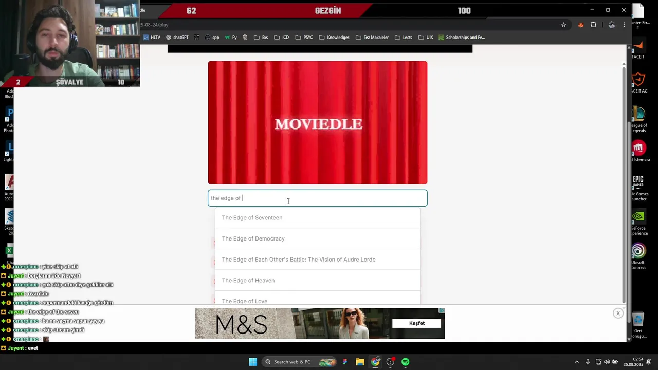The width and height of the screenshot is (658, 370).
Task: Open the Recycle Bin desktop icon
Action: click(x=638, y=324)
